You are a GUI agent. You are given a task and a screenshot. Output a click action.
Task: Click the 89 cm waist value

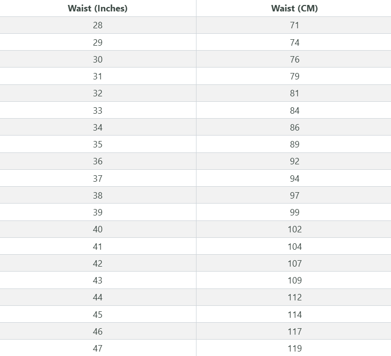coord(295,144)
